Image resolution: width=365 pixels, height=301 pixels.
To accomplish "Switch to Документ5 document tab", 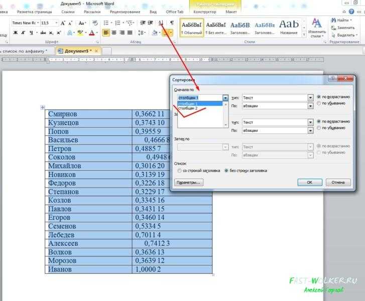I will tap(78, 51).
